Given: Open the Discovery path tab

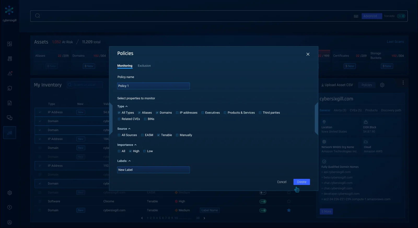Looking at the screenshot, I should click(x=391, y=110).
